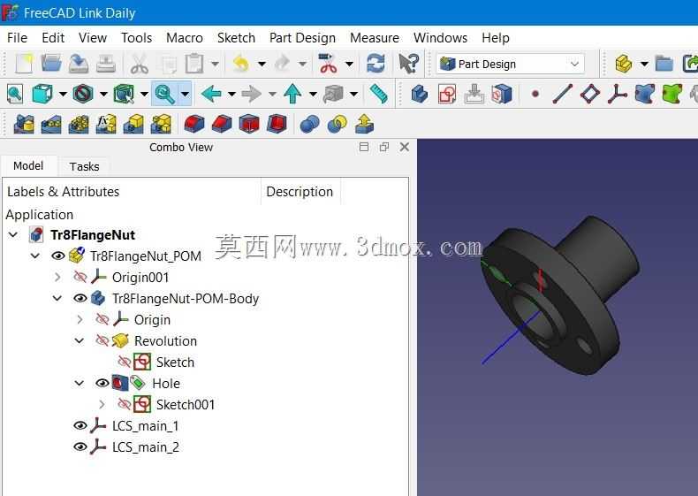Screen dimensions: 698x496
Task: Click the teal back arrow icon
Action: point(211,94)
